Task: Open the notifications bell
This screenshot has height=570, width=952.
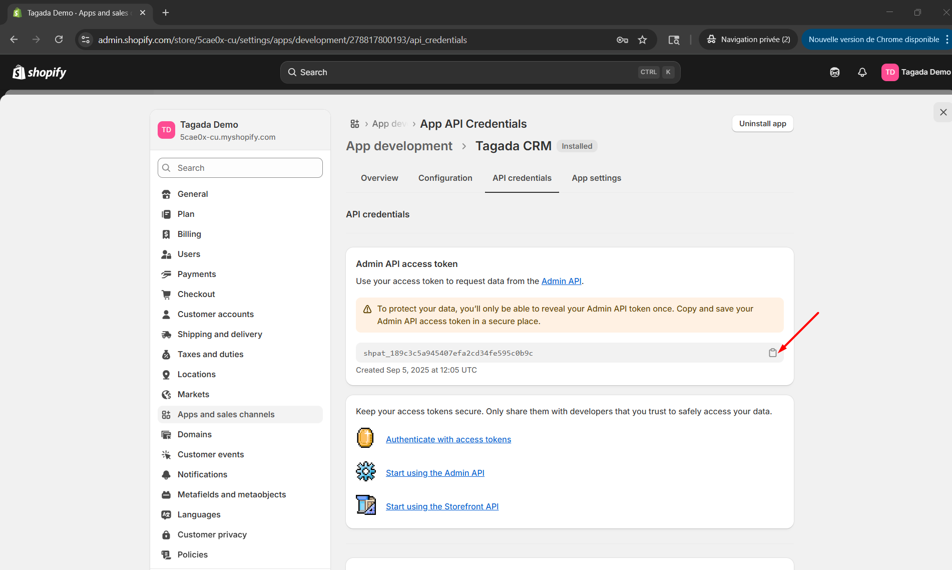Action: pyautogui.click(x=862, y=72)
